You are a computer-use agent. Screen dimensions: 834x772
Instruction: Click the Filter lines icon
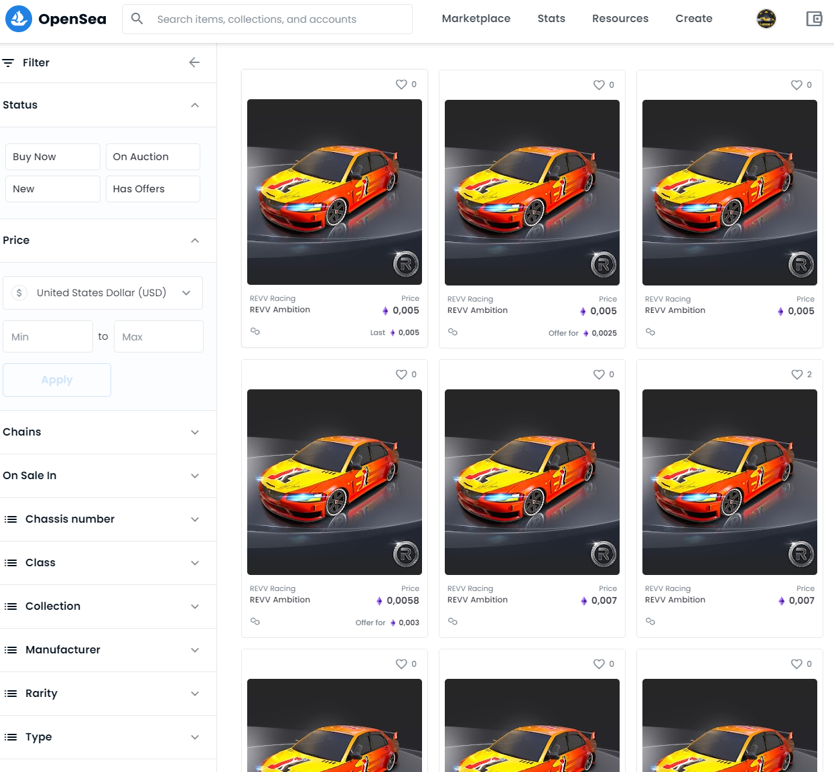tap(8, 62)
